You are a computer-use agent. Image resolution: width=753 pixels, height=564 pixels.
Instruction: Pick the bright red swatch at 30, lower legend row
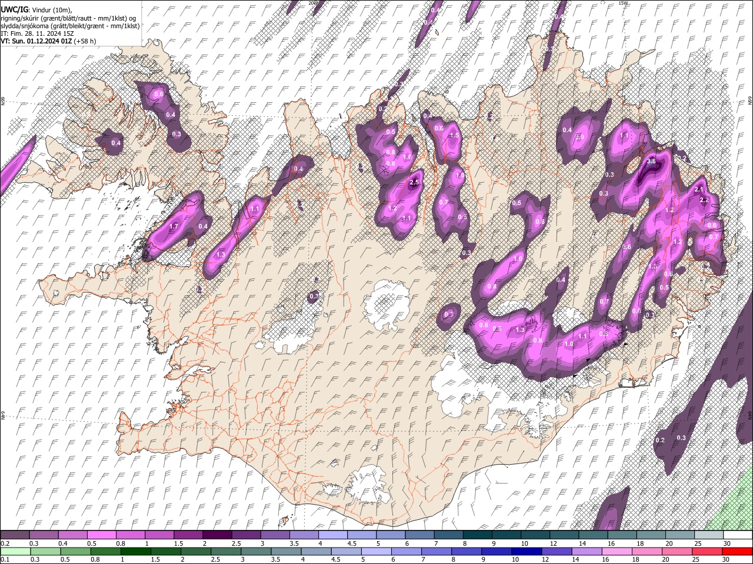(x=737, y=551)
